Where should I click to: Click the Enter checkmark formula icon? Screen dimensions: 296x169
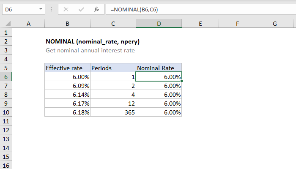coord(81,9)
